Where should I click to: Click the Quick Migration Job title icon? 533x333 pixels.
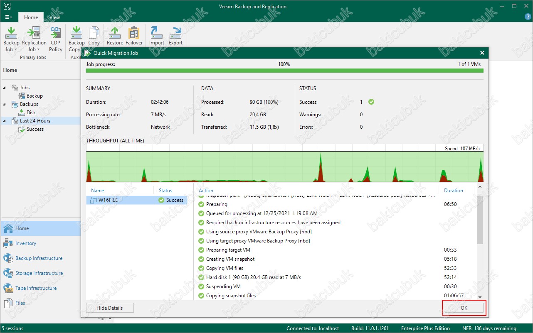click(x=87, y=53)
